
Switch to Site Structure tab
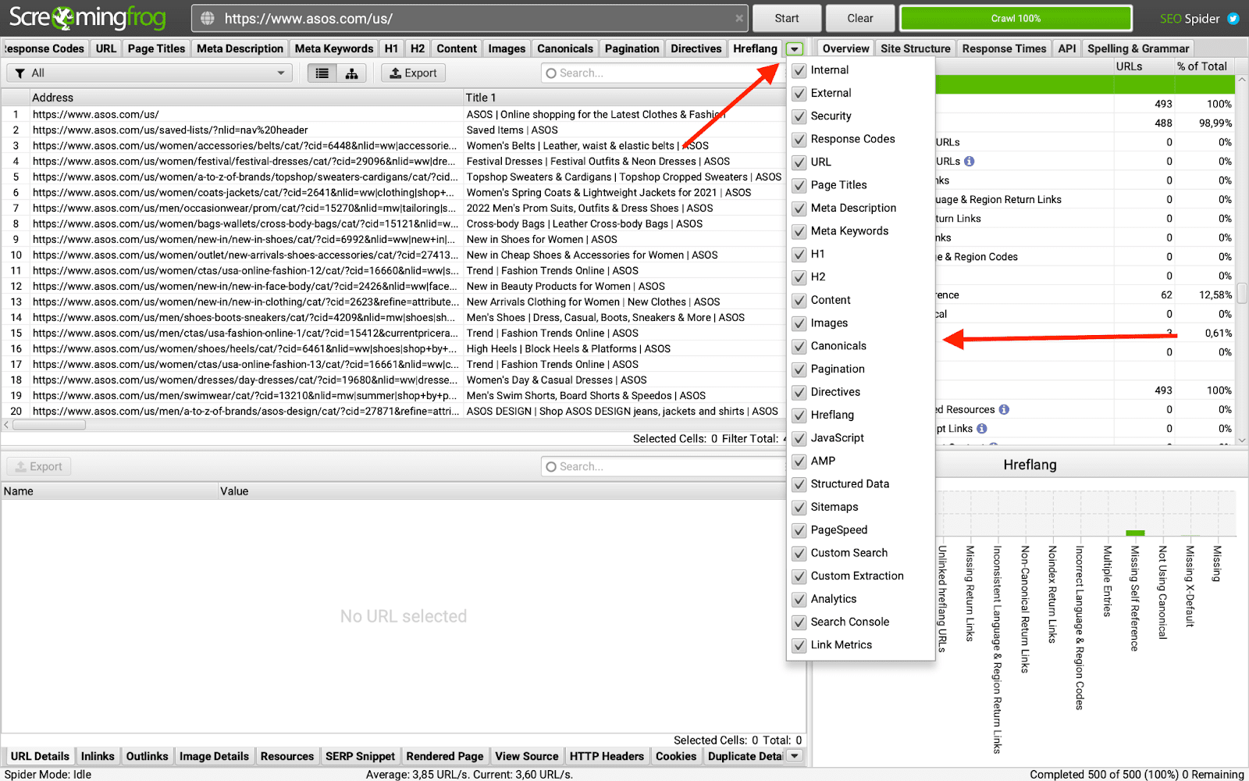click(915, 48)
